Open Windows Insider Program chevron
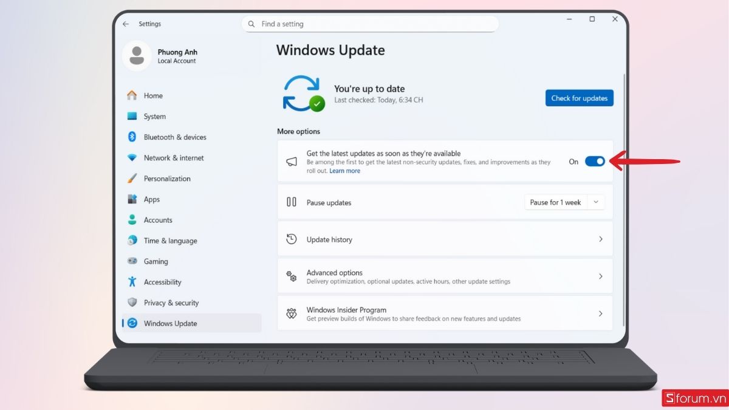729x410 pixels. click(601, 313)
